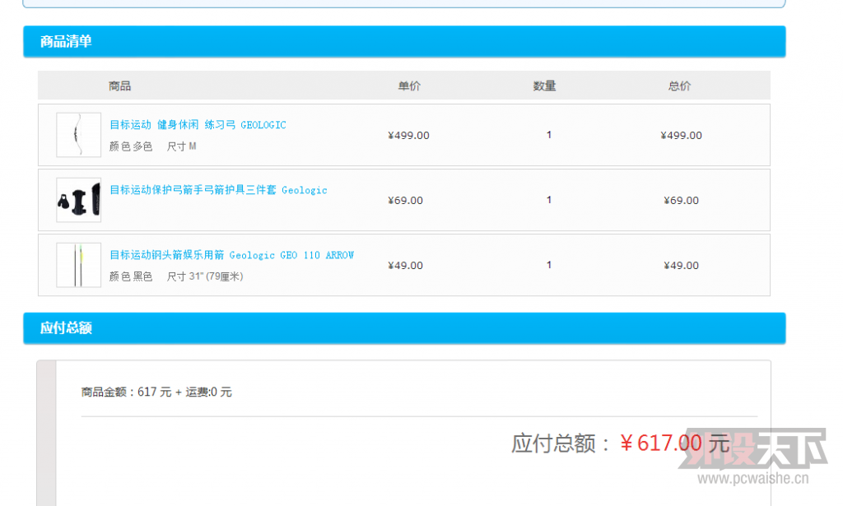843x506 pixels.
Task: Click 商品金额：617 元 + 运费:0 元 line
Action: tap(156, 392)
